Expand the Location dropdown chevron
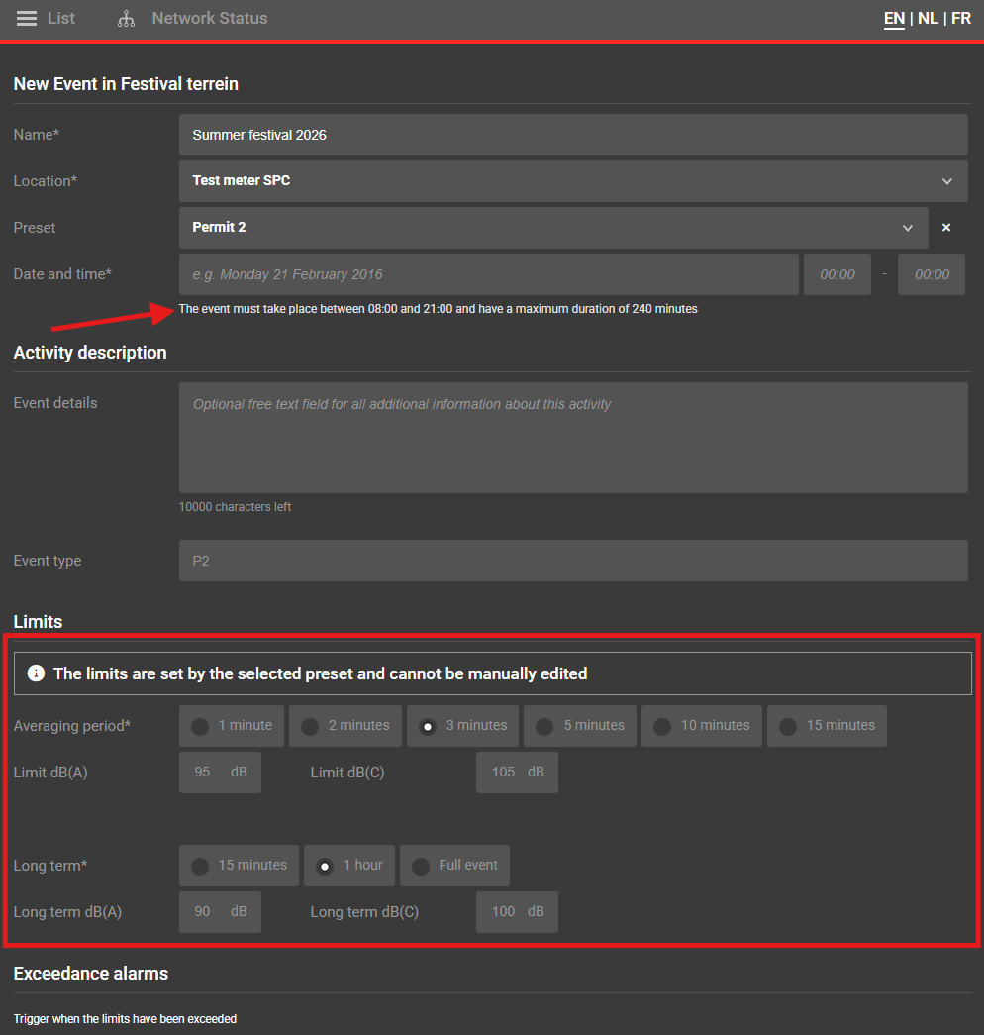The image size is (984, 1035). coord(947,181)
